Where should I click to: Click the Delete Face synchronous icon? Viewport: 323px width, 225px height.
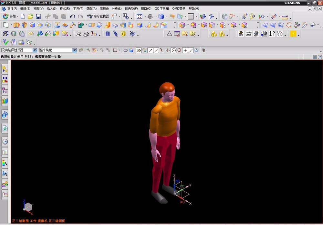204,25
